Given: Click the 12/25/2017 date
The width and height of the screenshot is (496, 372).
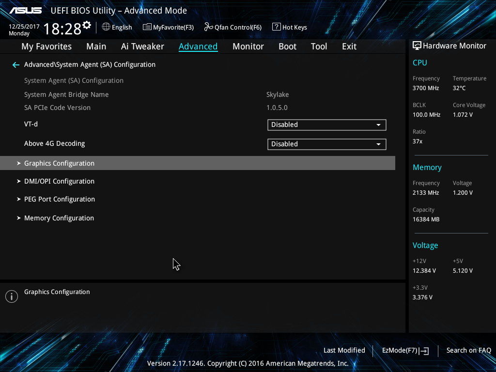Looking at the screenshot, I should click(24, 27).
